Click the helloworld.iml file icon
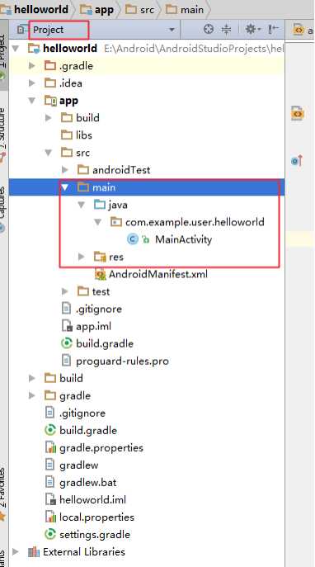This screenshot has width=315, height=567. pyautogui.click(x=50, y=500)
